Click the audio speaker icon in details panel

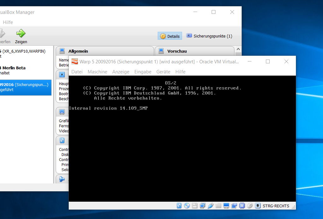(62, 179)
